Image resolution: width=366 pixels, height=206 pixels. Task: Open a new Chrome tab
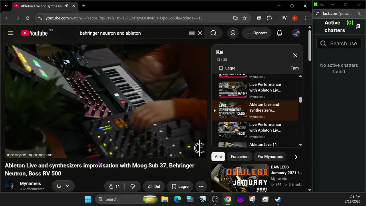coord(84,6)
